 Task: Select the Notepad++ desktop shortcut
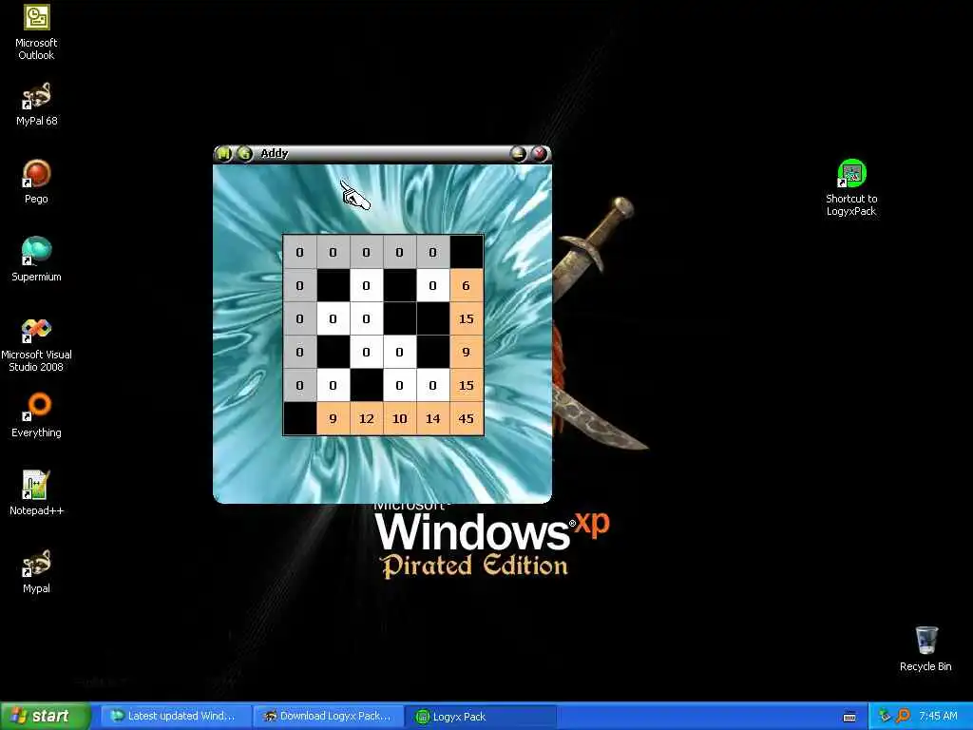tap(36, 493)
